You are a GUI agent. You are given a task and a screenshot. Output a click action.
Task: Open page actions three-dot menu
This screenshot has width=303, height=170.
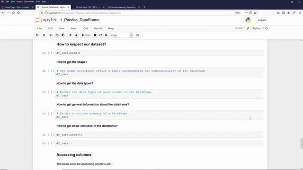pos(246,13)
